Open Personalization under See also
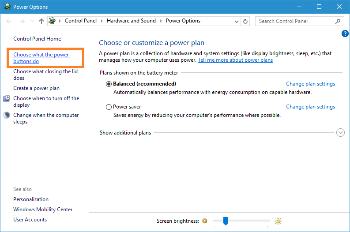350x232 pixels. click(31, 199)
